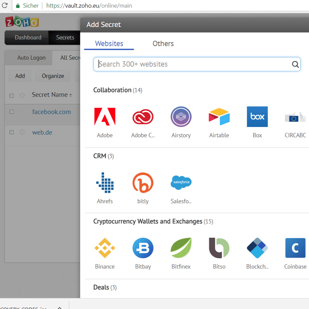Choose the Box website icon

click(x=257, y=117)
